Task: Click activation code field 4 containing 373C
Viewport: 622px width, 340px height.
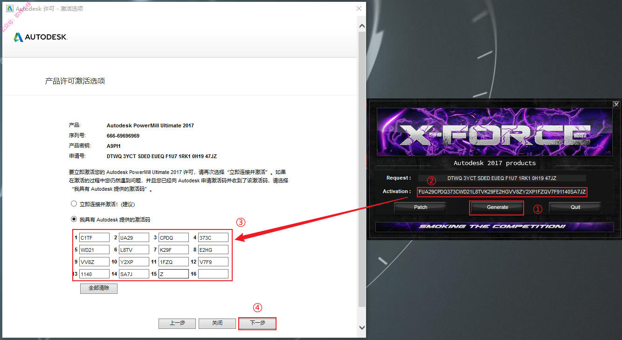Action: [x=213, y=237]
